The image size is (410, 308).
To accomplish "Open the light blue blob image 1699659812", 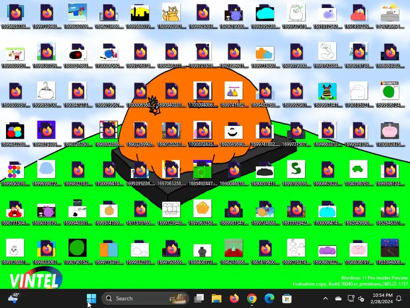I will (46, 173).
